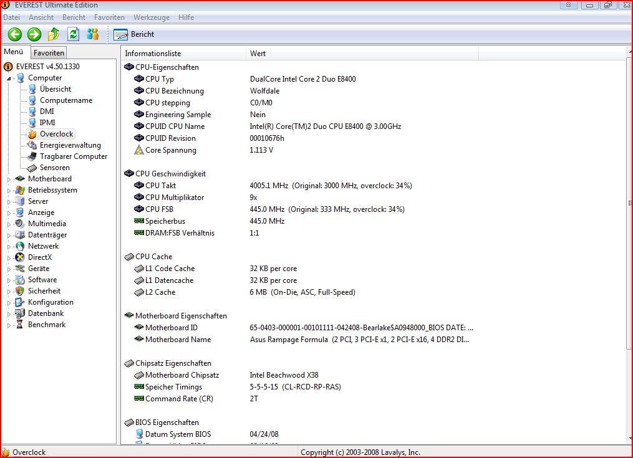Select the EVEREST v4.50.1330 root node

[47, 67]
